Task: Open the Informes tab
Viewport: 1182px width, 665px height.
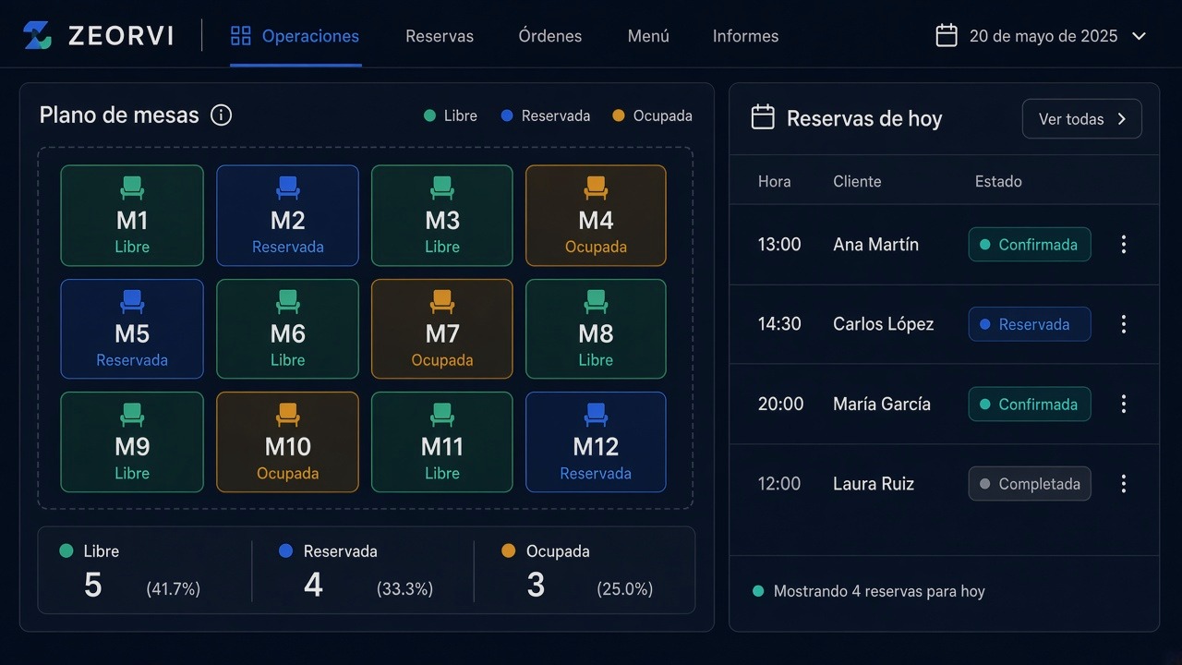Action: click(x=745, y=36)
